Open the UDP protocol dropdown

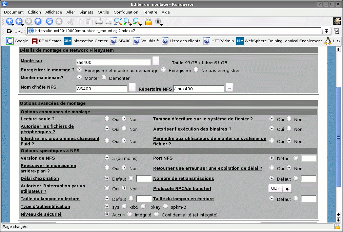pos(280,188)
